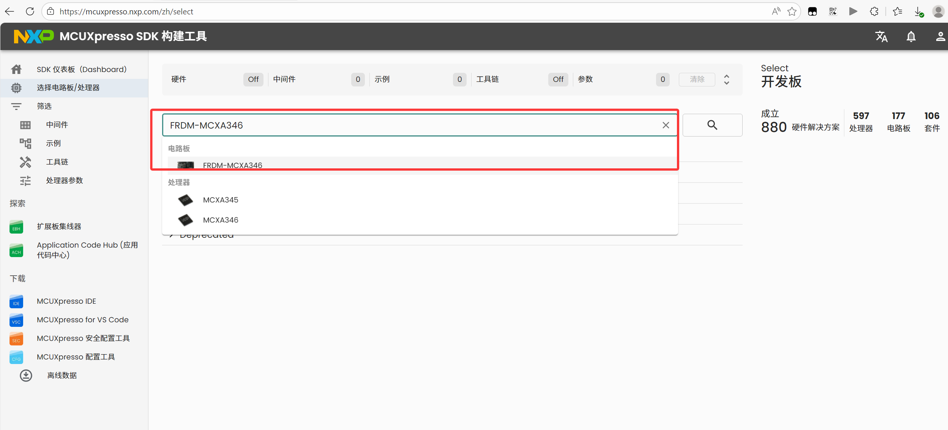Click the MCUXpresso IDE icon

pyautogui.click(x=16, y=301)
